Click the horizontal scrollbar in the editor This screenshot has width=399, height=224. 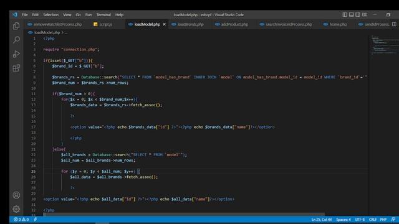coord(184,215)
